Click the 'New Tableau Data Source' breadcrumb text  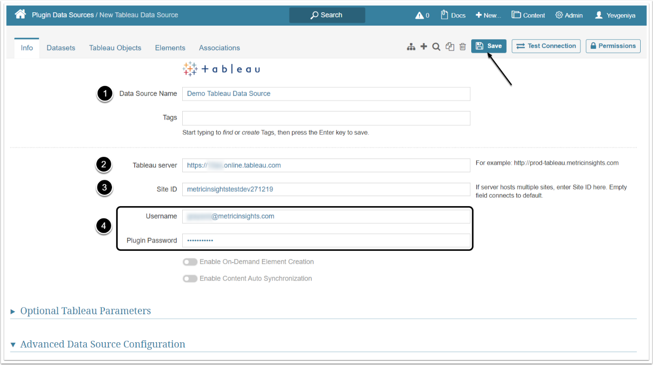pyautogui.click(x=139, y=15)
